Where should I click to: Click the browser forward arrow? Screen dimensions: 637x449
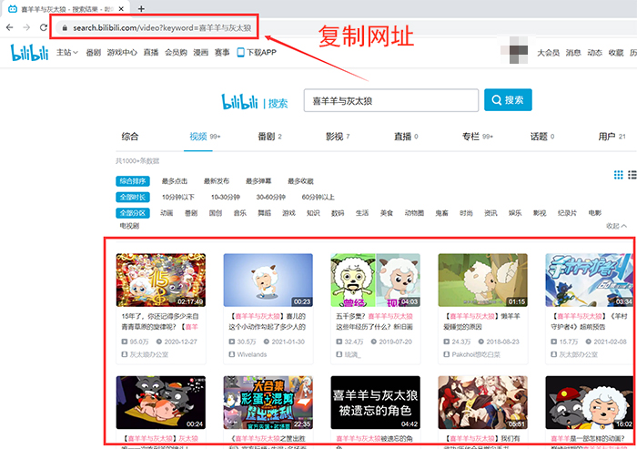(26, 27)
